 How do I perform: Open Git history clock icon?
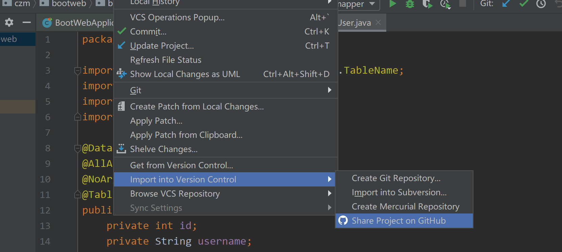pos(541,4)
